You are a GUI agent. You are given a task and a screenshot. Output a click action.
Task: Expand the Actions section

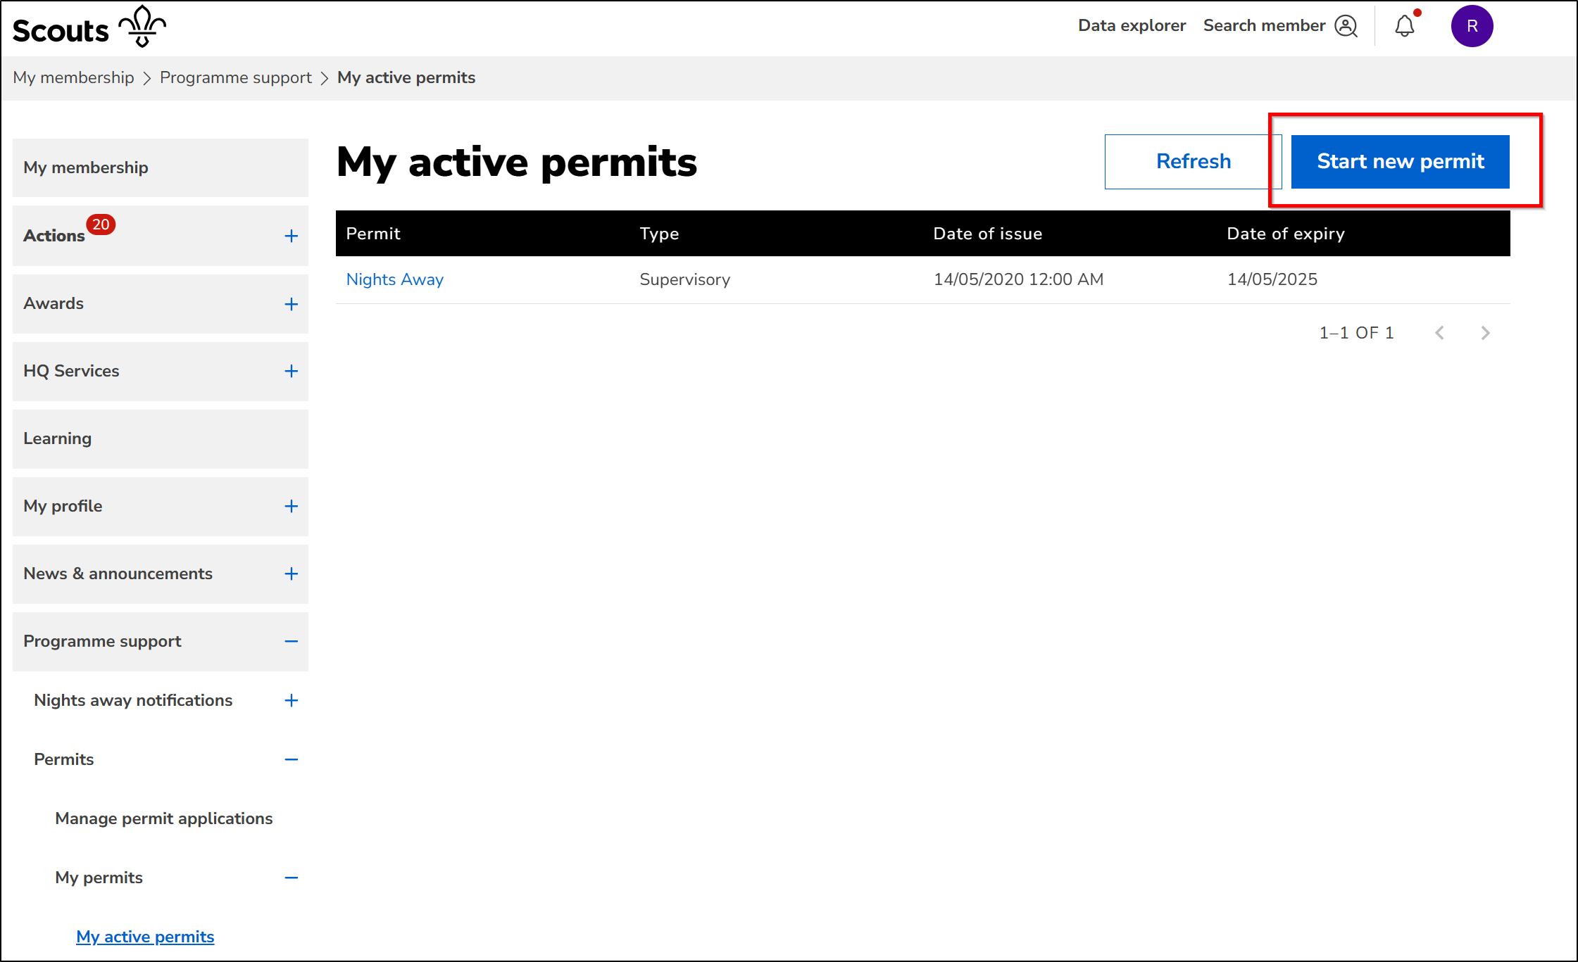tap(291, 236)
